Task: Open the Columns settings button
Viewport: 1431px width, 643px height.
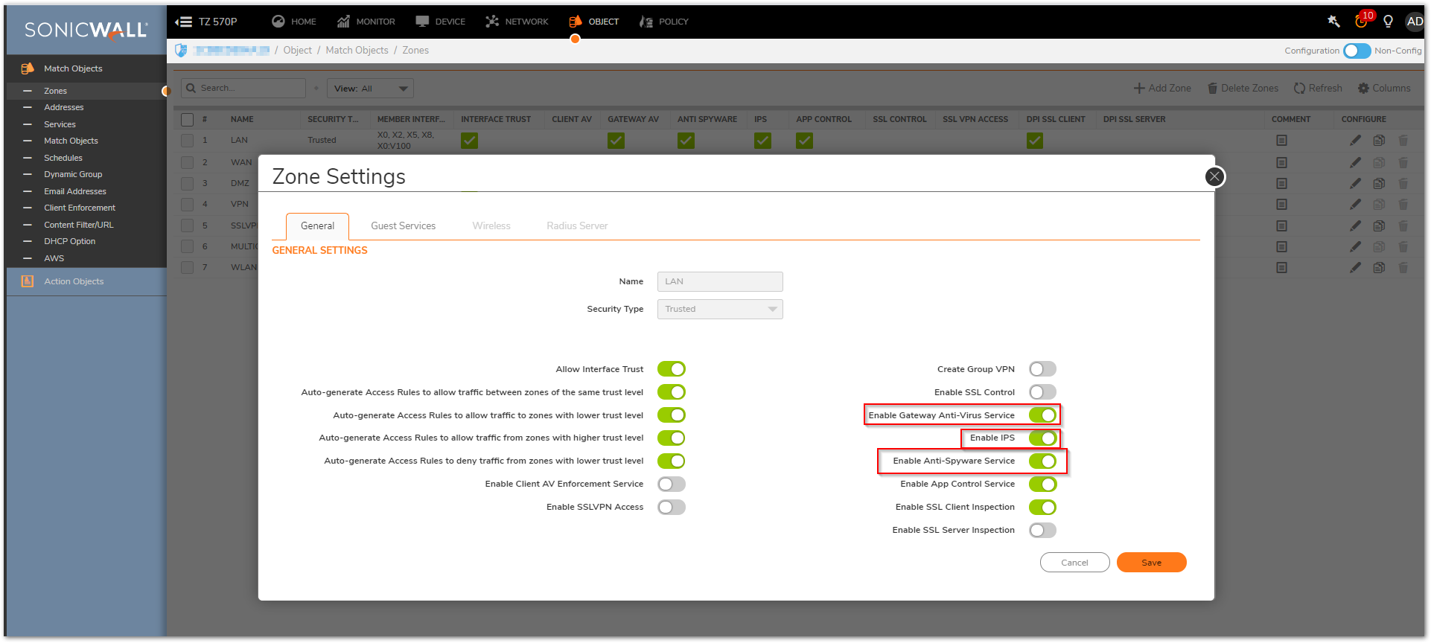Action: [x=1384, y=88]
